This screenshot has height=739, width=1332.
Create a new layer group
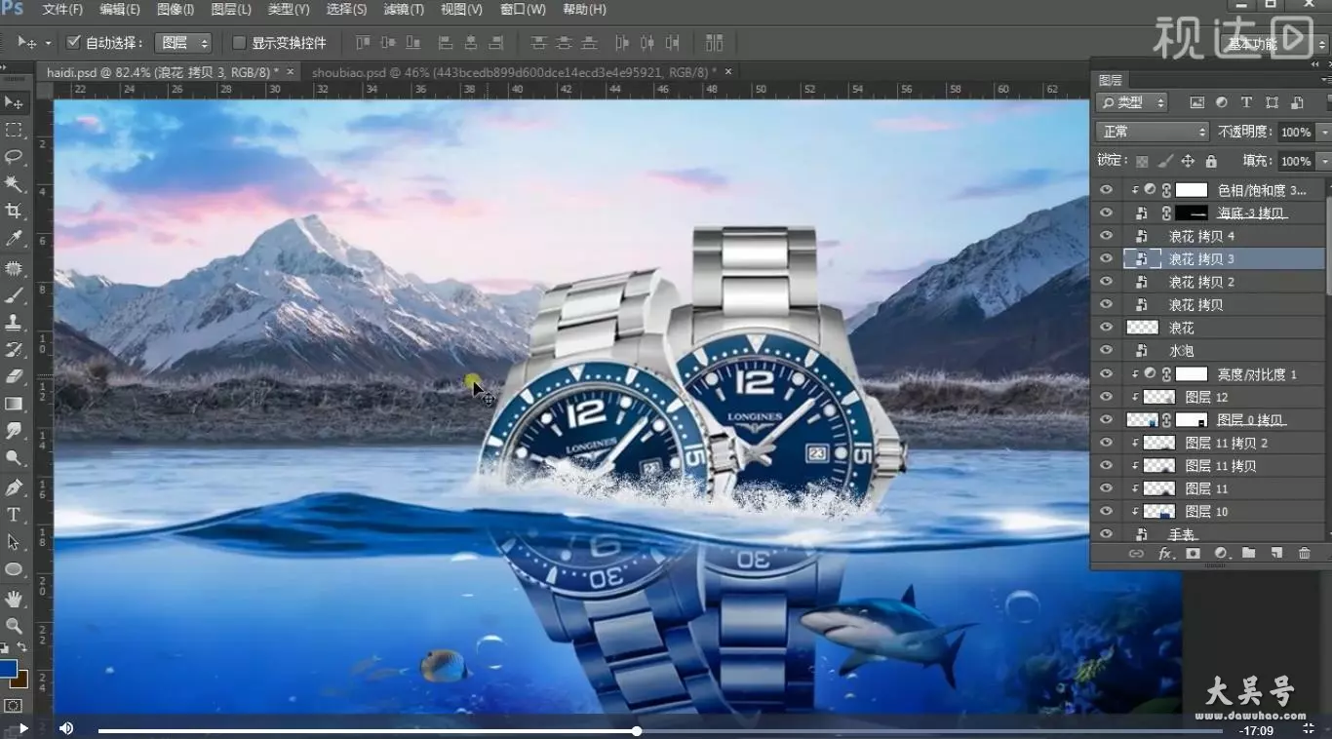(1249, 554)
